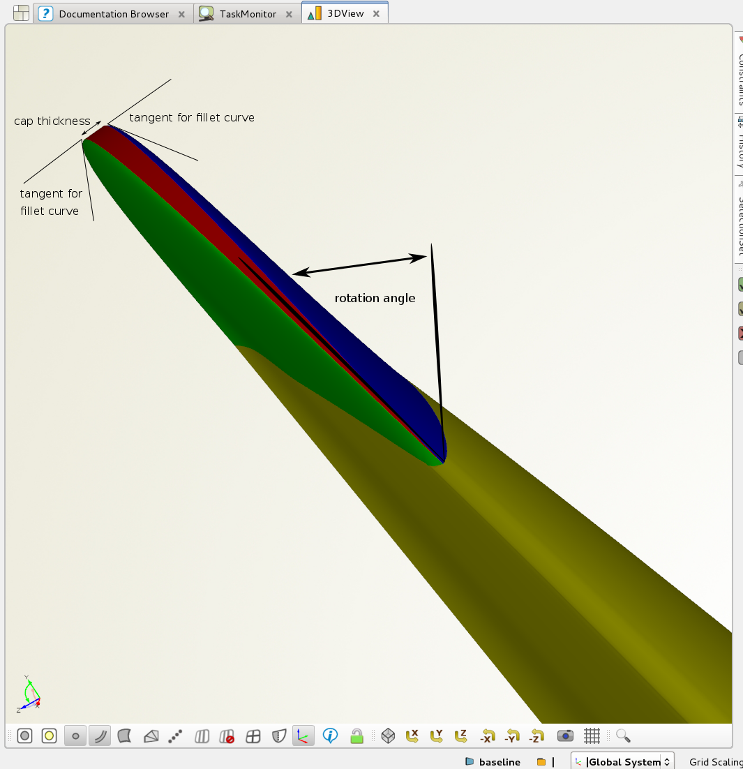Set view along positive X axis
Screen dimensions: 743x769
(x=412, y=736)
